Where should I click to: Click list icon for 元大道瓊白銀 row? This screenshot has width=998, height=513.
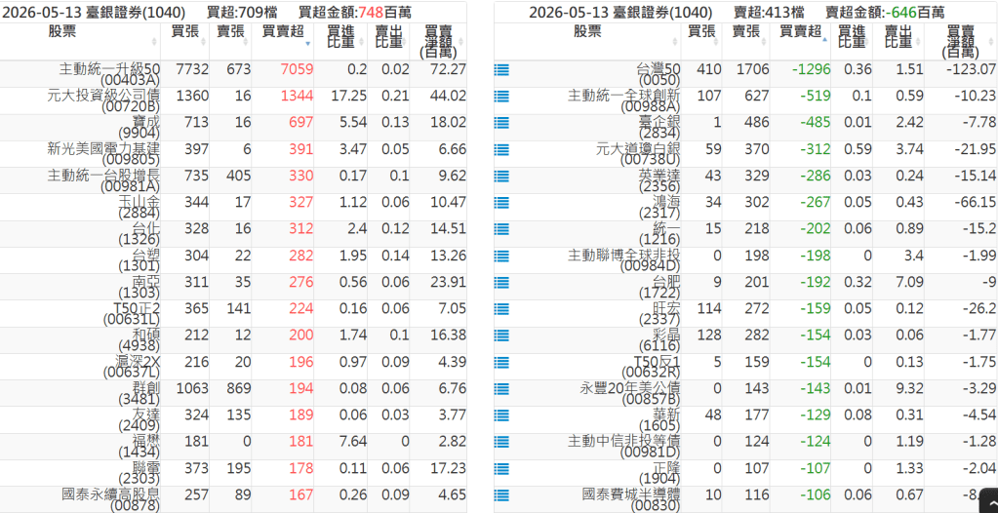501,149
